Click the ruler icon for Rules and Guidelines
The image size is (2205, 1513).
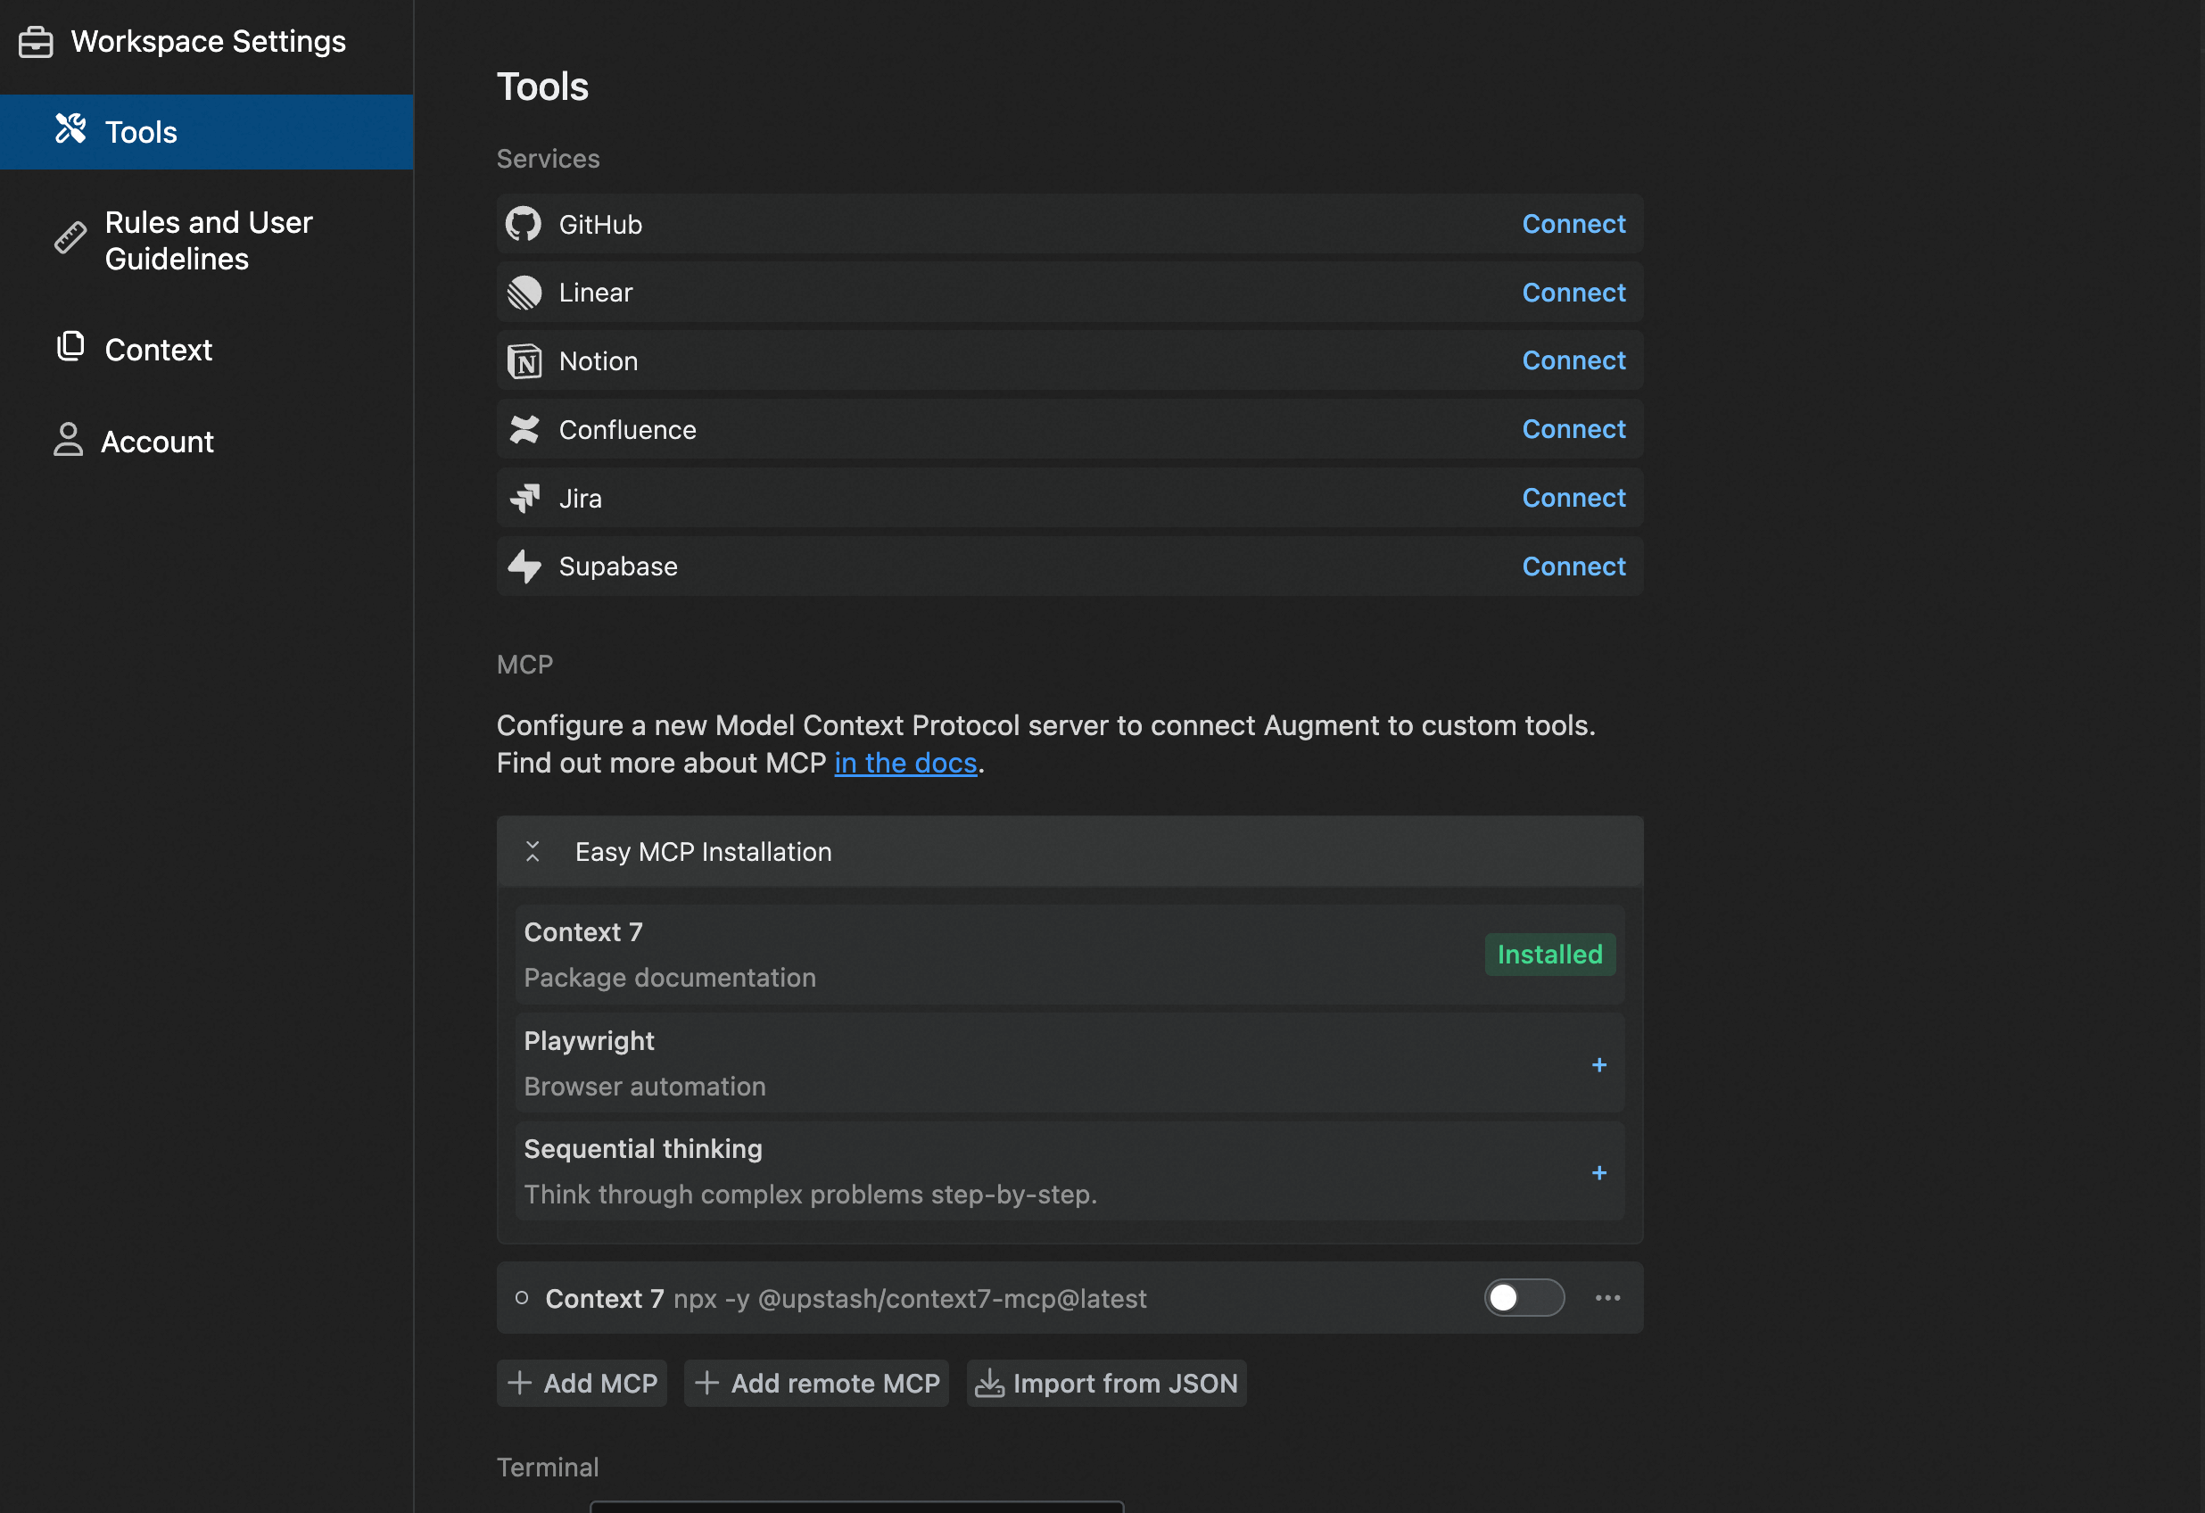(70, 237)
